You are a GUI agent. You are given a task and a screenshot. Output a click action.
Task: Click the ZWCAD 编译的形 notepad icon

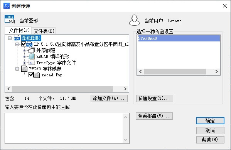click(x=32, y=56)
